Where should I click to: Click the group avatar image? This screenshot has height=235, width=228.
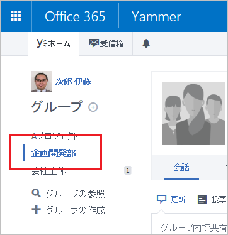(x=193, y=113)
